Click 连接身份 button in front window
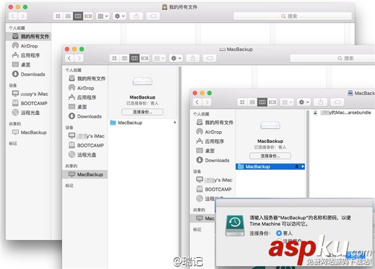This screenshot has height=269, width=375. (x=270, y=156)
